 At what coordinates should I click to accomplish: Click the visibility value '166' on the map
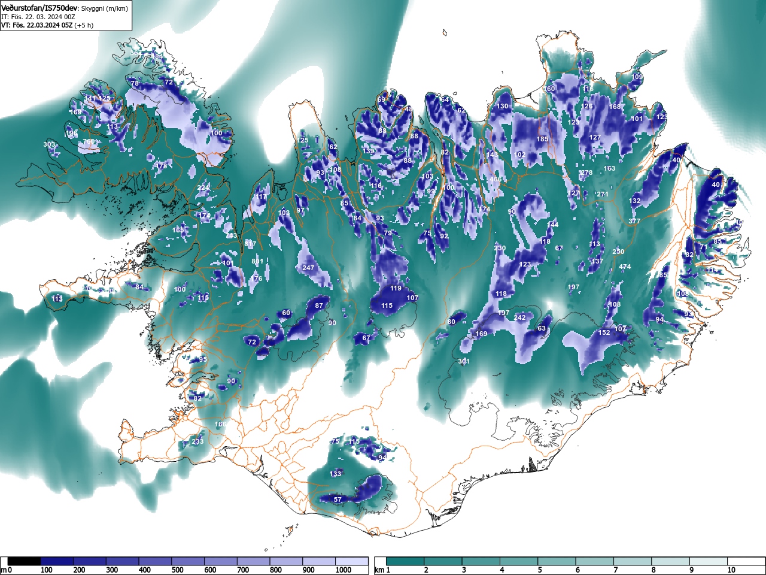pos(220,425)
